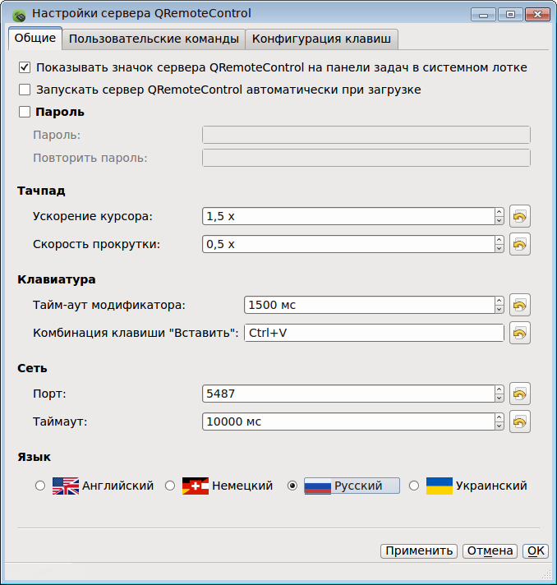Select Английский language radio button
This screenshot has height=585, width=557.
click(x=40, y=486)
